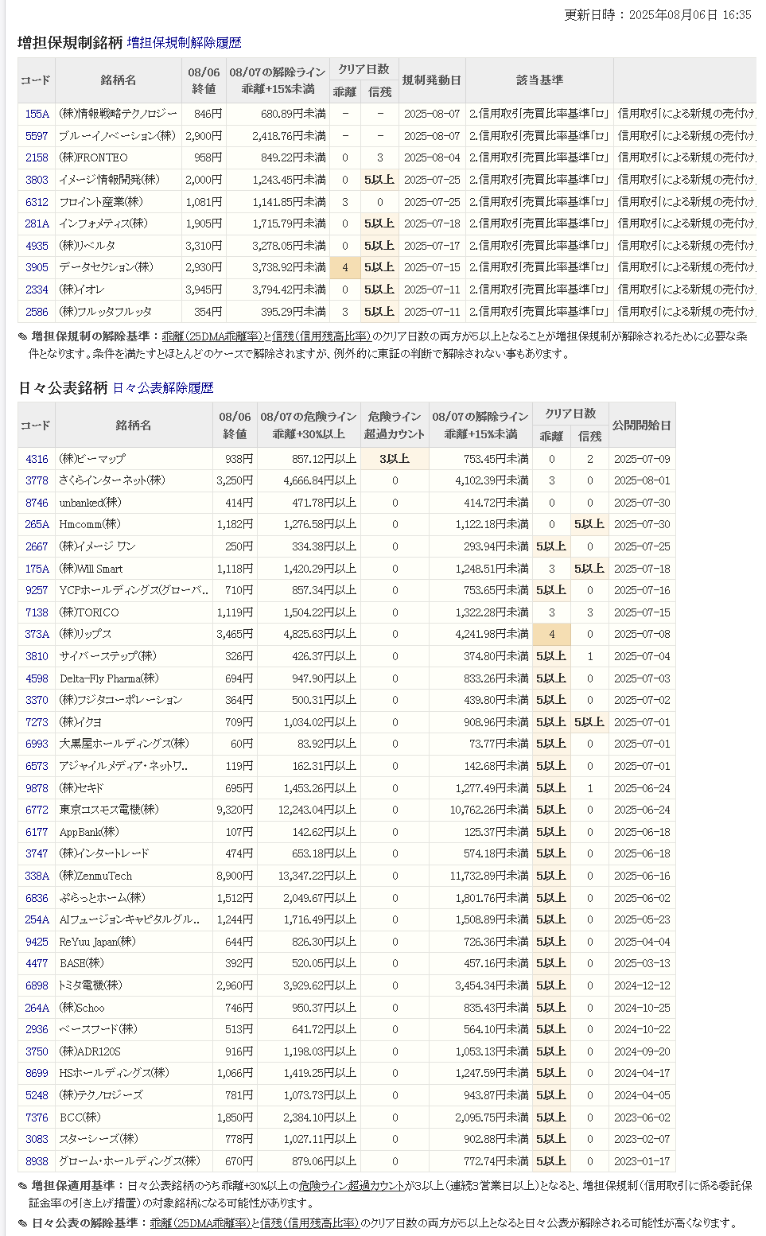
Task: Select the 680.89円未満 release line value
Action: coord(294,114)
